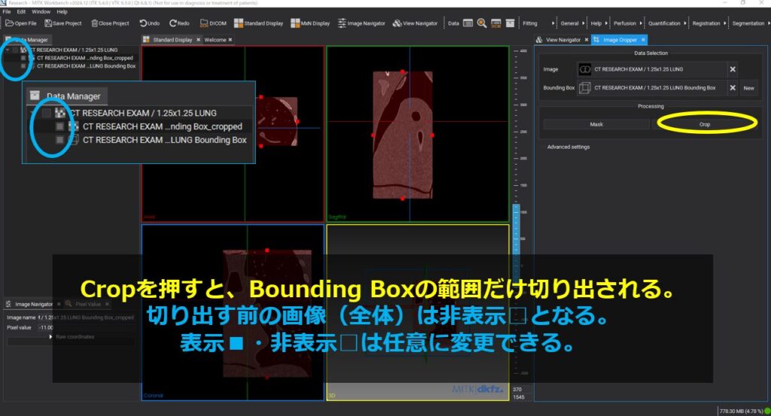Click the archive box icon in Data toolbar
This screenshot has width=771, height=416.
point(510,23)
